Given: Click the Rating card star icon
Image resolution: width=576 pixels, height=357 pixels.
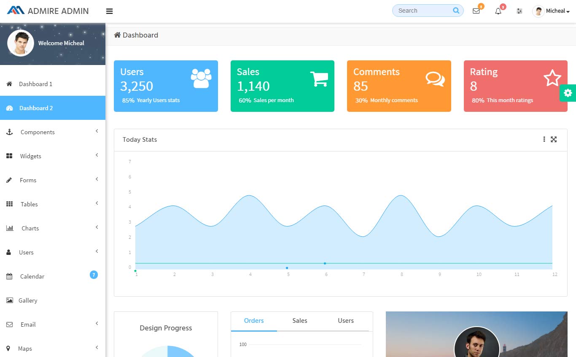Looking at the screenshot, I should point(552,78).
